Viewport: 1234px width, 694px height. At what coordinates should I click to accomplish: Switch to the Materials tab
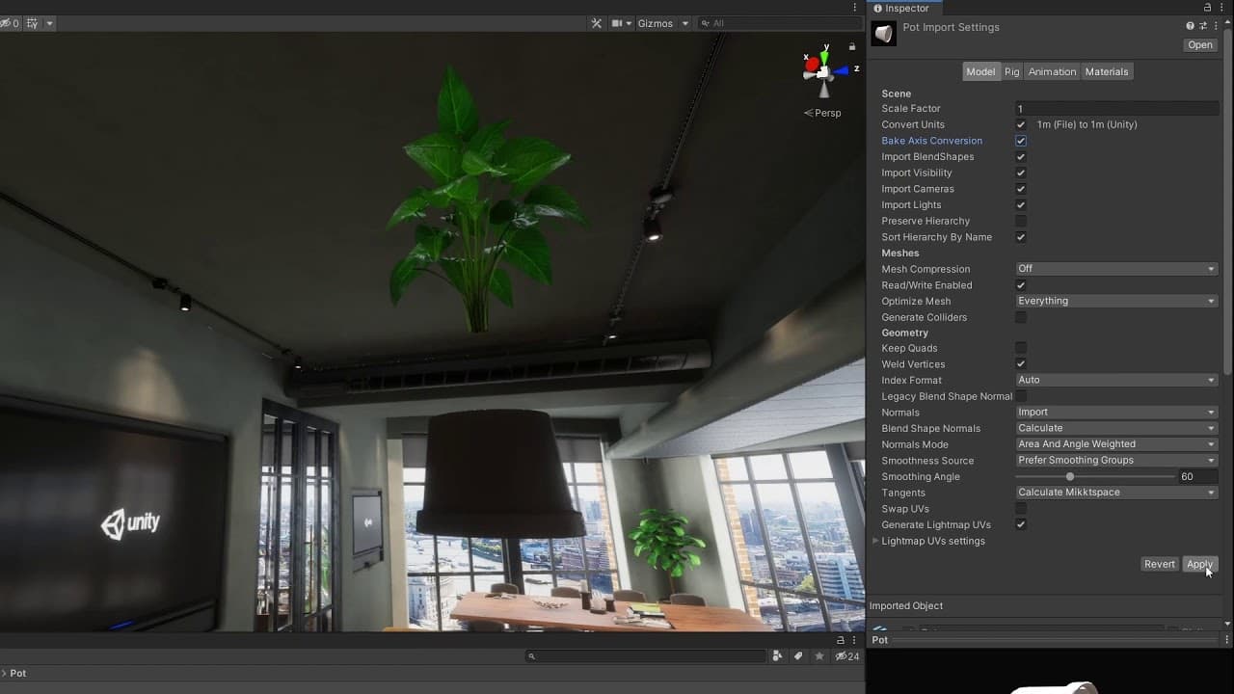(x=1107, y=71)
